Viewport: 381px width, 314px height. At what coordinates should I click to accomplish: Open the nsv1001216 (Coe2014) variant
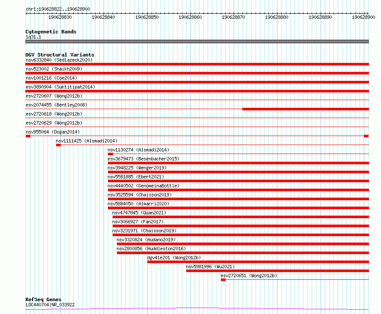click(51, 78)
